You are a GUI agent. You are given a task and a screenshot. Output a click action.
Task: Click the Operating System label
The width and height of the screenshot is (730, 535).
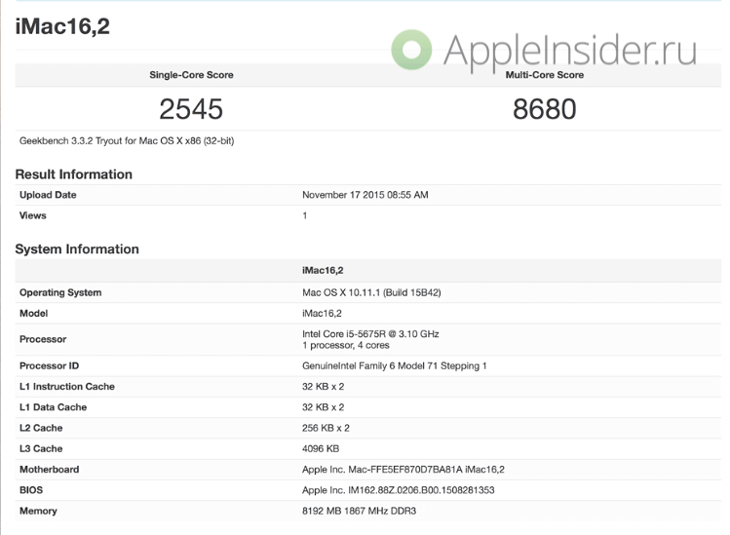tap(60, 293)
